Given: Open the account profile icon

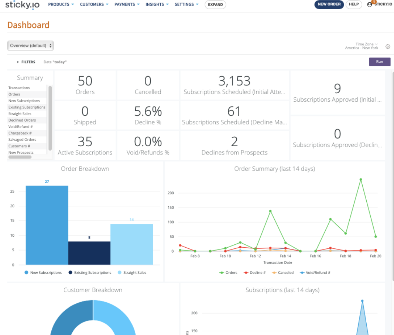Looking at the screenshot, I should pos(369,5).
